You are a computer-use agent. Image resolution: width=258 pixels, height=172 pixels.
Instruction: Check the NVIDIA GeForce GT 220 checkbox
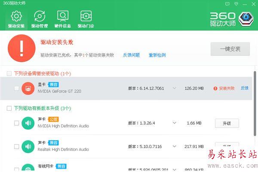16,88
